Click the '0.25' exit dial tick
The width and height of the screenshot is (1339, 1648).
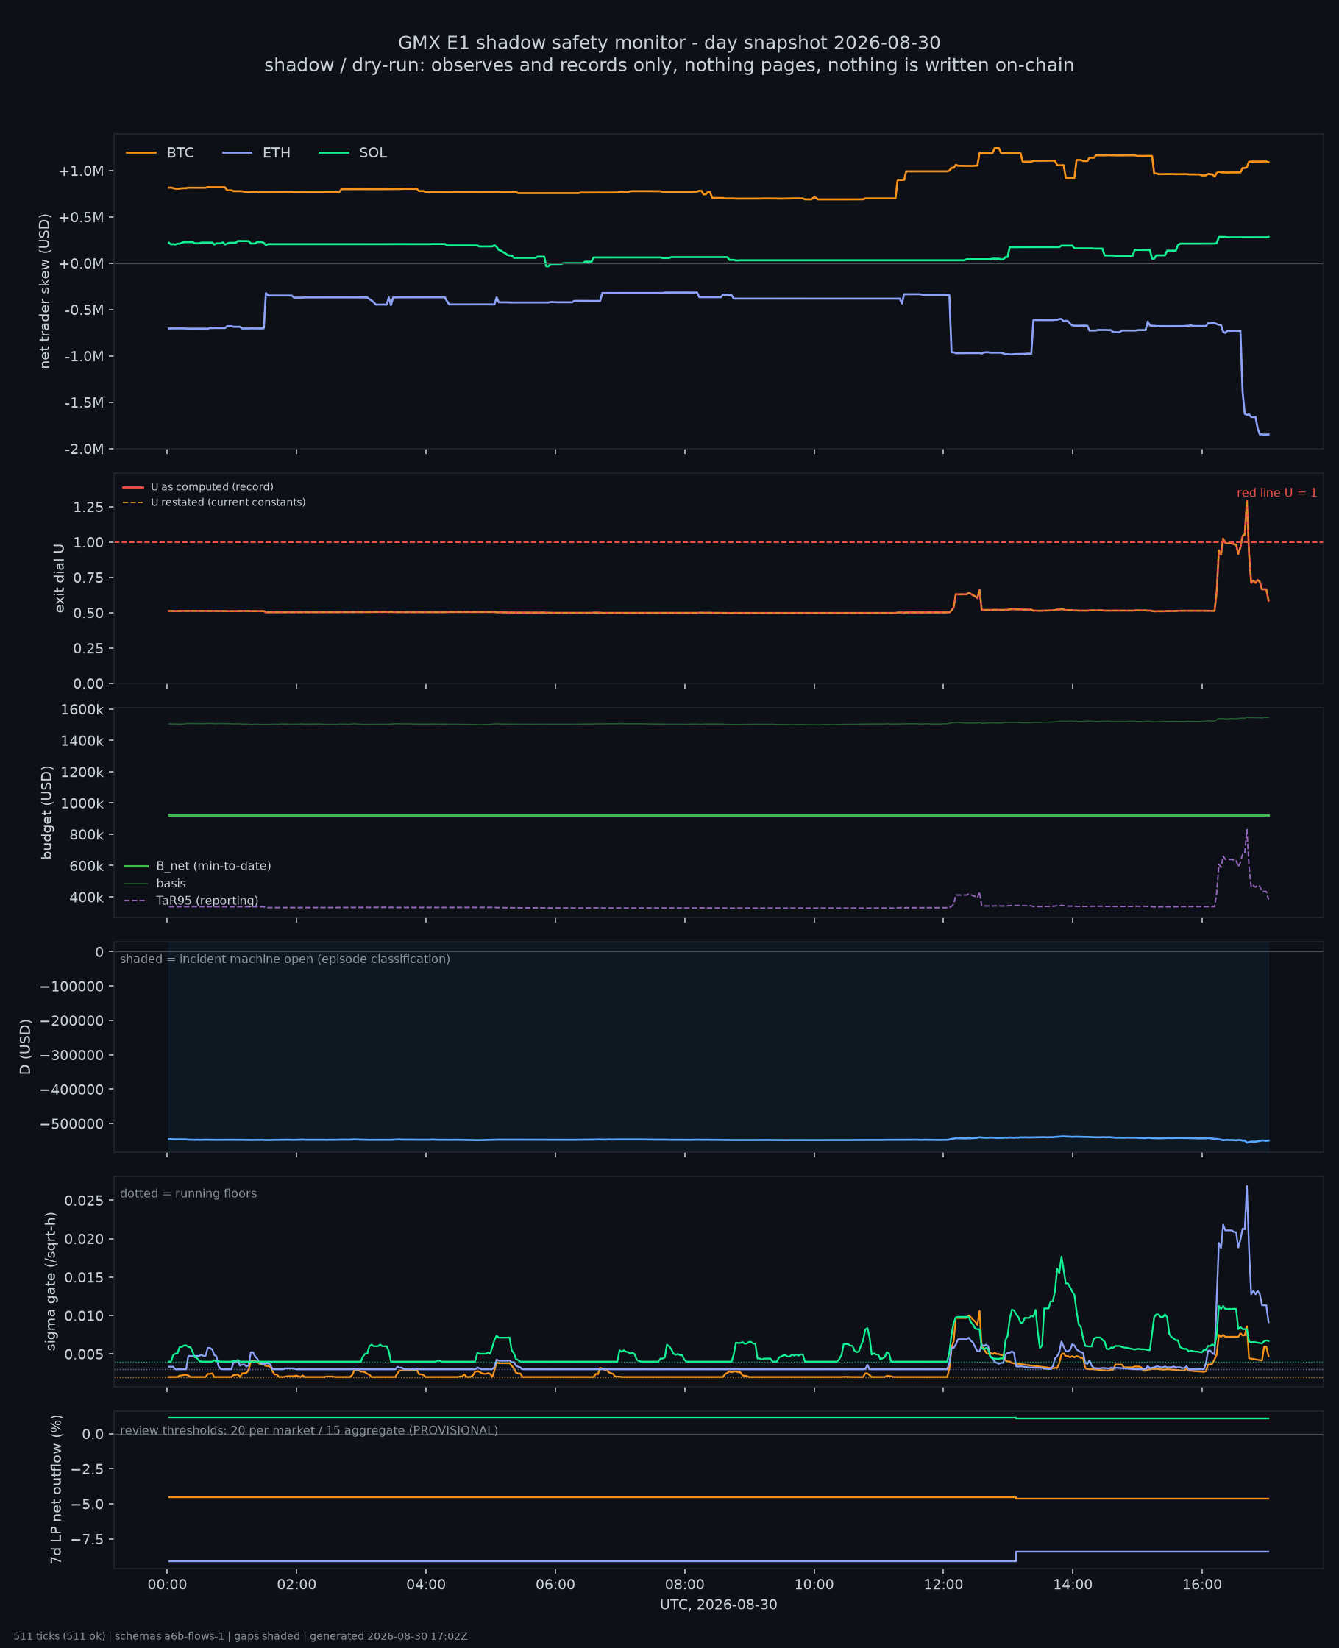(89, 649)
